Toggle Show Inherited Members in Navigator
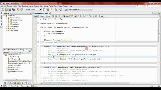The width and height of the screenshot is (161, 90). (x=5, y=83)
